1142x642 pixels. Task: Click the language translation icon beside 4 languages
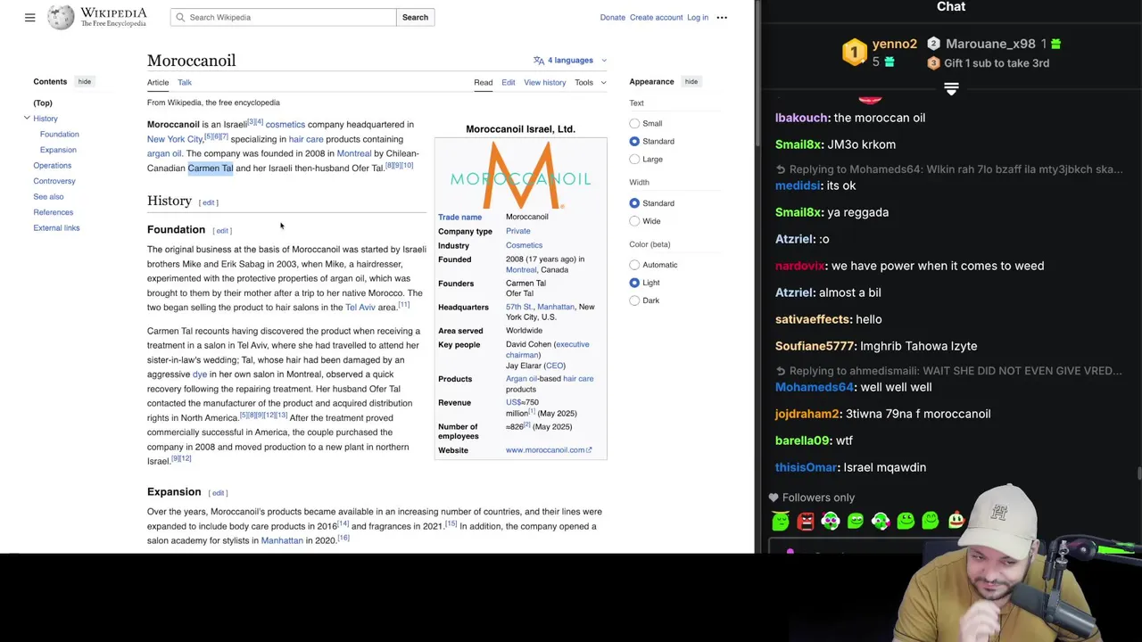[539, 61]
